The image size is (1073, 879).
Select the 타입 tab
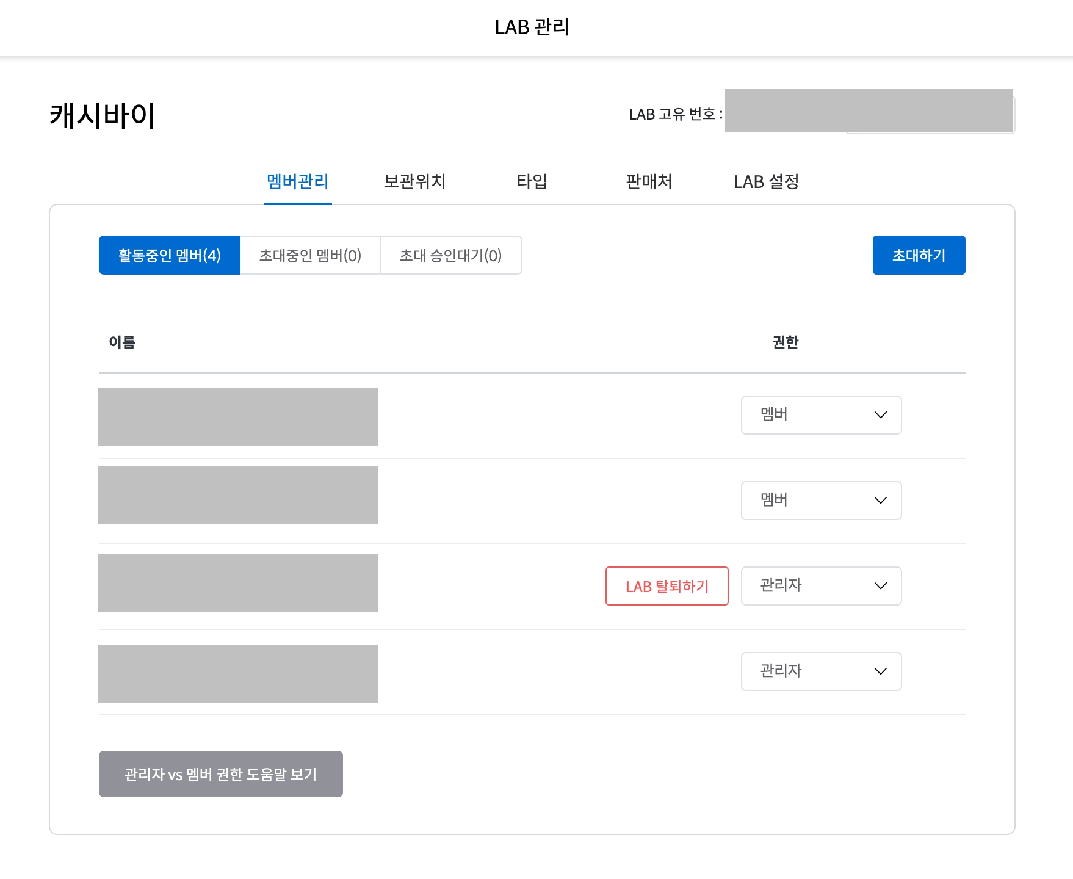click(532, 182)
